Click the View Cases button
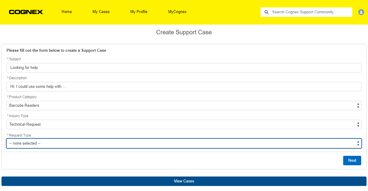Image resolution: width=368 pixels, height=191 pixels. (184, 181)
